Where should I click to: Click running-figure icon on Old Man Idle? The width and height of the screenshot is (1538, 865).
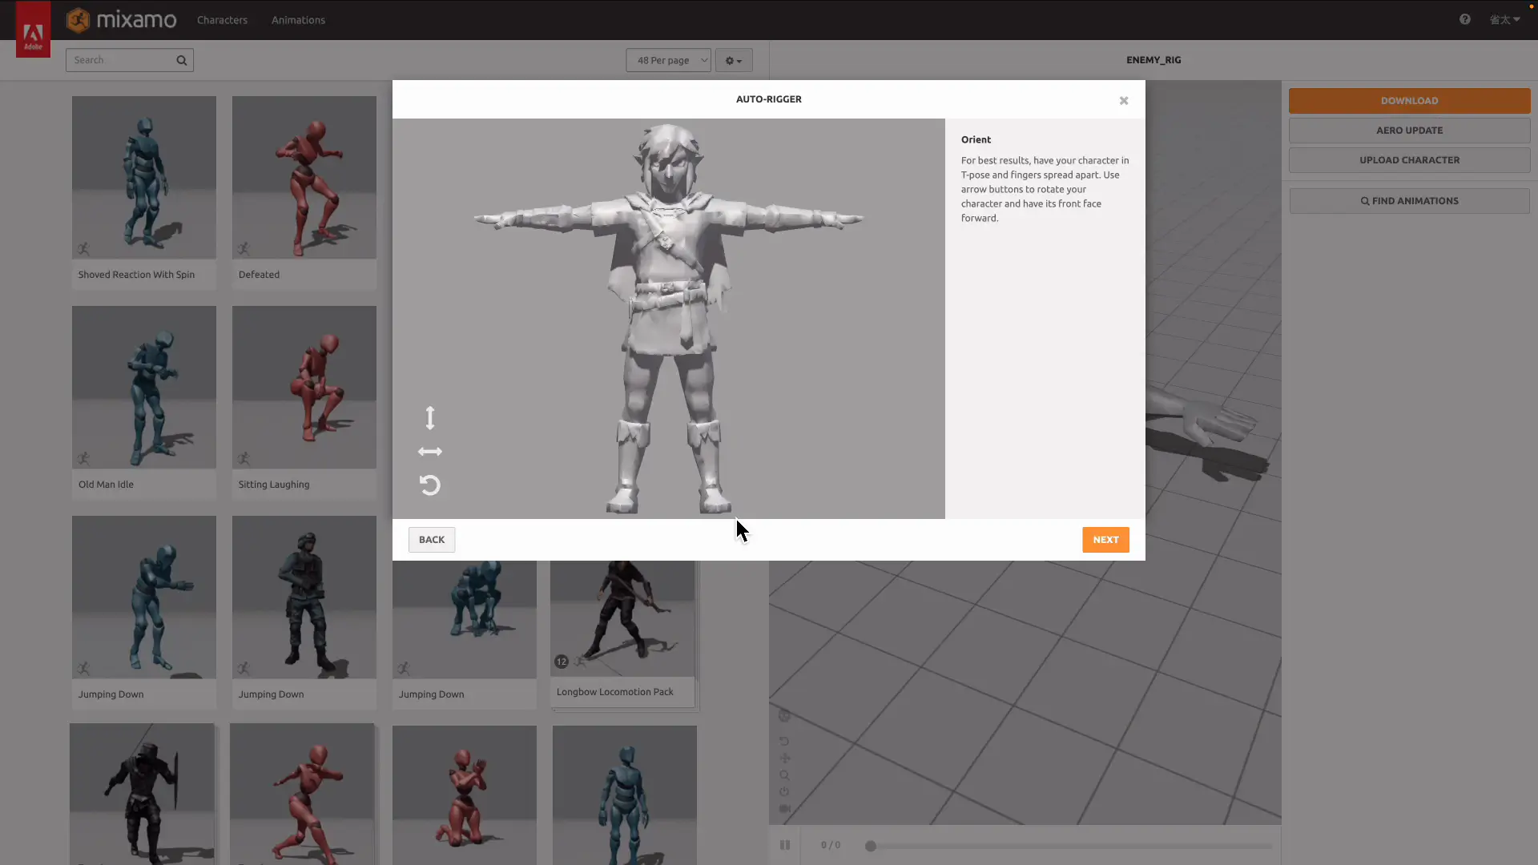[x=83, y=458]
